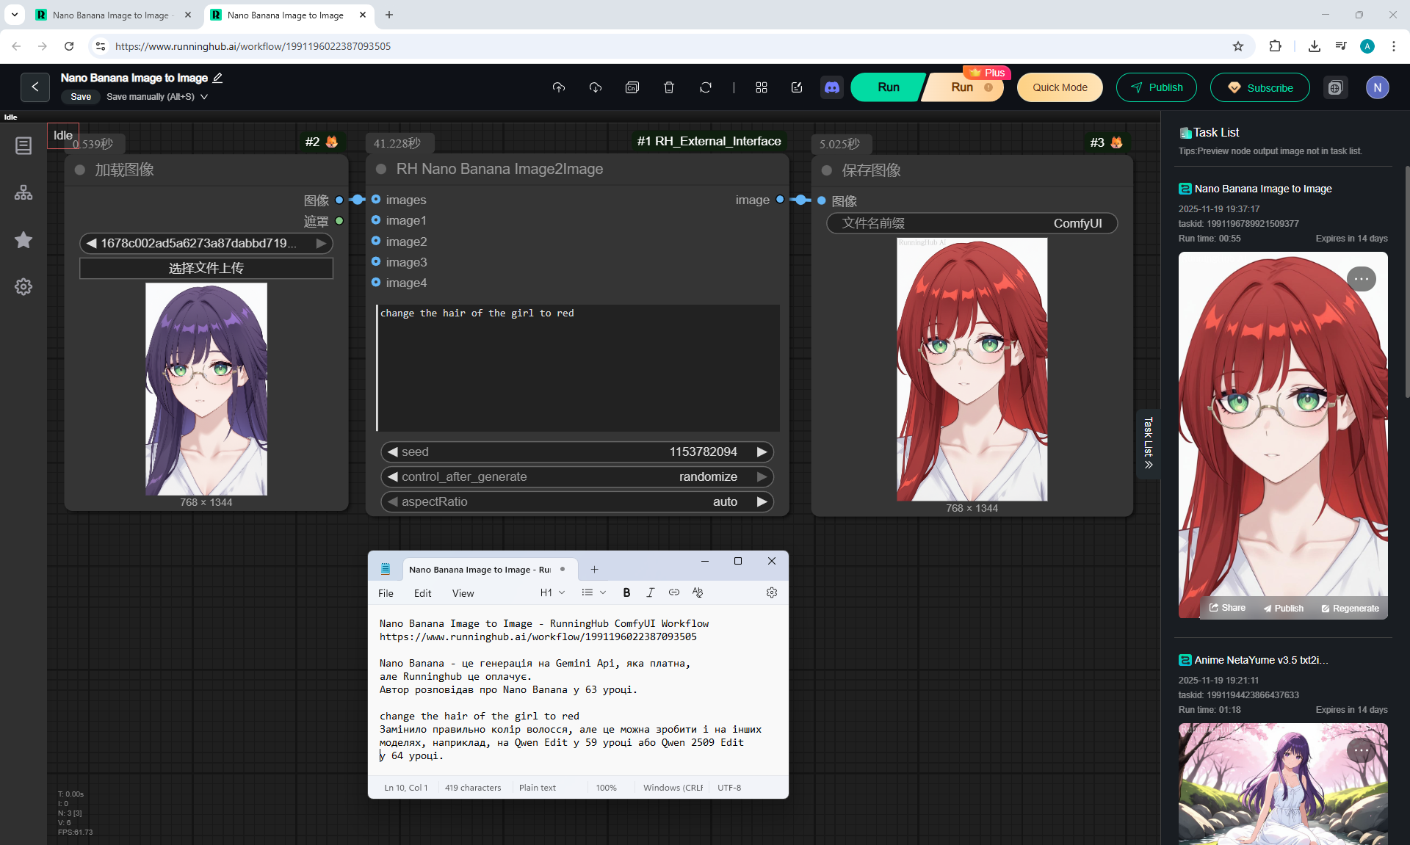1410x845 pixels.
Task: Toggle the 保存图像 node collapse dot
Action: 827,170
